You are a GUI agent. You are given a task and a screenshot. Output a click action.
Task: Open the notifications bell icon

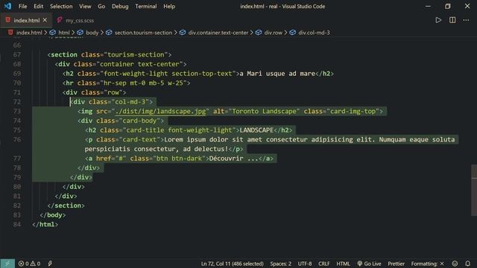click(468, 264)
